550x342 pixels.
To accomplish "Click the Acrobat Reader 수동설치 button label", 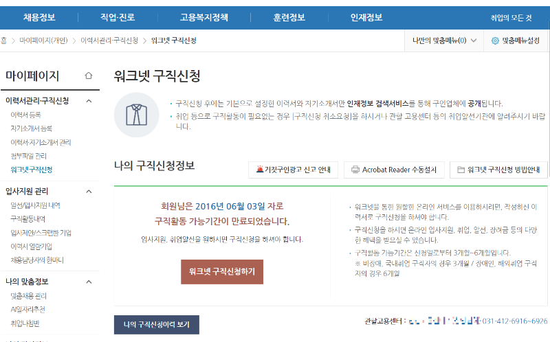I will [399, 170].
